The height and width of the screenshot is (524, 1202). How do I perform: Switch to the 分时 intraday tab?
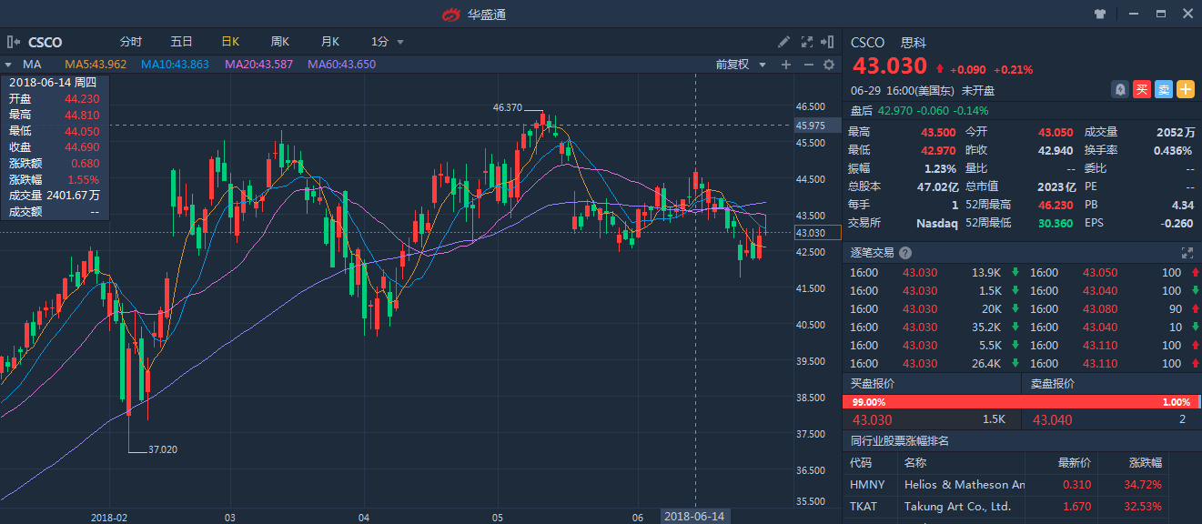point(131,42)
